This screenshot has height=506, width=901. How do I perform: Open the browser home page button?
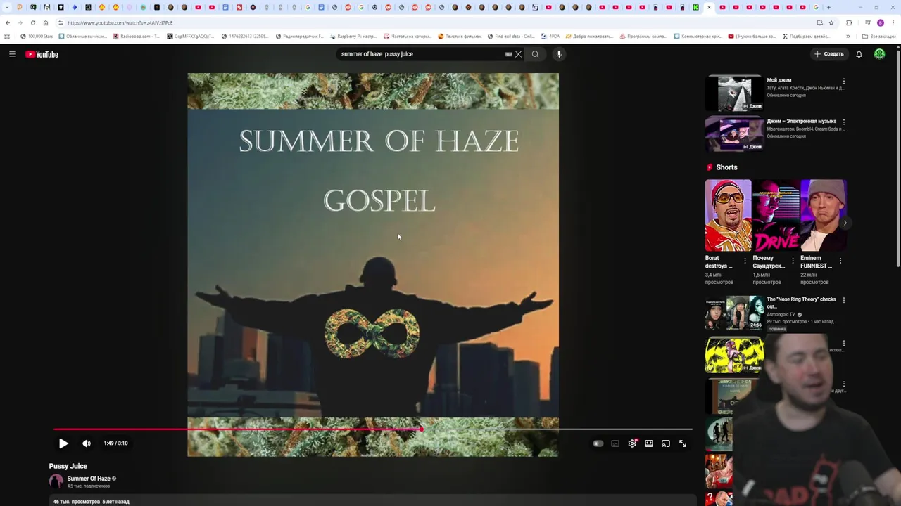pos(46,22)
